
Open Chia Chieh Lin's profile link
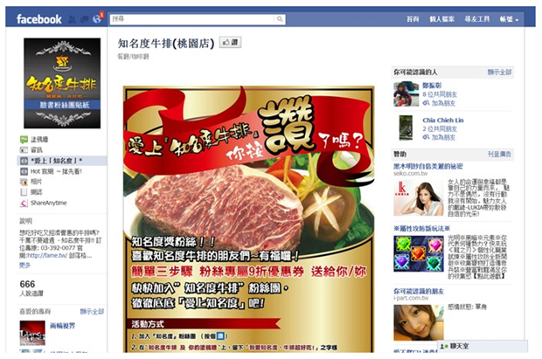pyautogui.click(x=443, y=121)
